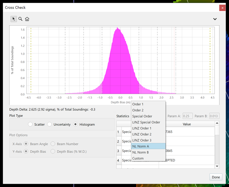Image resolution: width=229 pixels, height=187 pixels.
Task: Activate the magnifier zoom tool
Action: 20,19
